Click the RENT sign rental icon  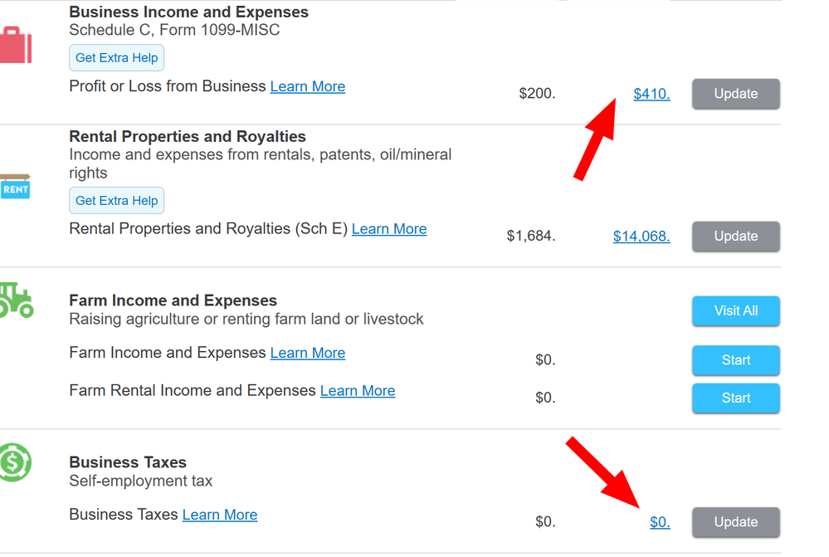tap(15, 188)
